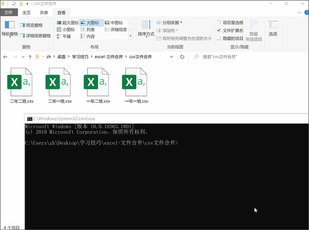Select Small icons layout

click(66, 30)
